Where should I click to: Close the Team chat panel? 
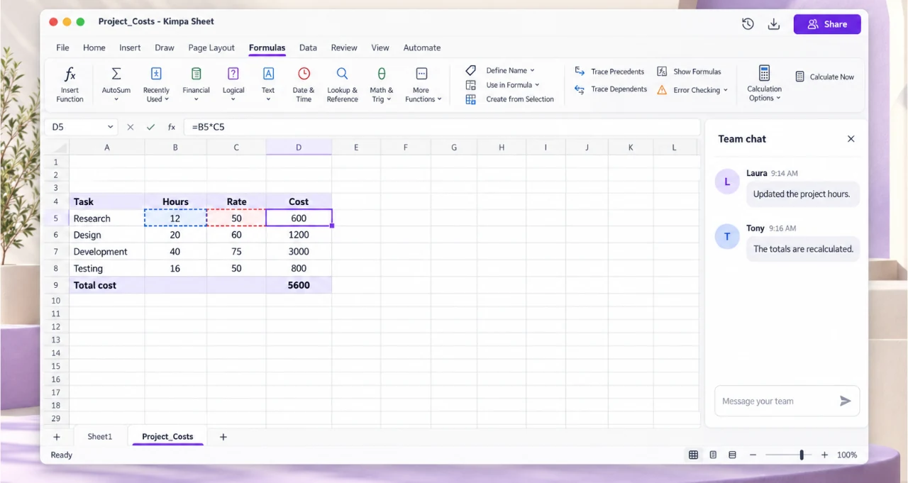coord(851,139)
